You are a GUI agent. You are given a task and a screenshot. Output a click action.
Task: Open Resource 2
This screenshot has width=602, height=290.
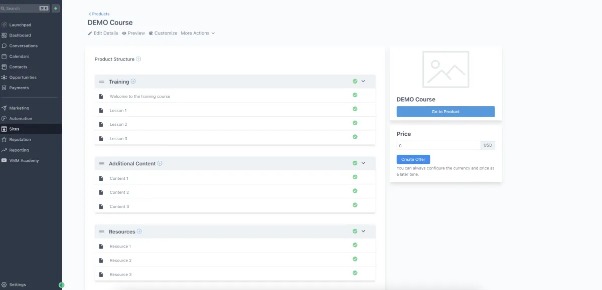tap(120, 260)
